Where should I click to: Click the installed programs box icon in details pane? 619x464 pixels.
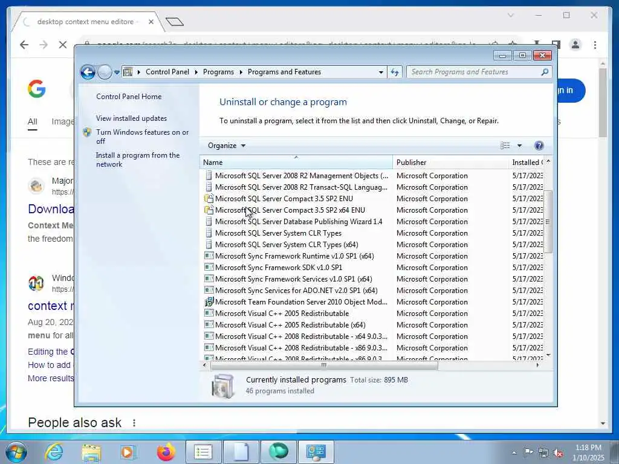[222, 385]
